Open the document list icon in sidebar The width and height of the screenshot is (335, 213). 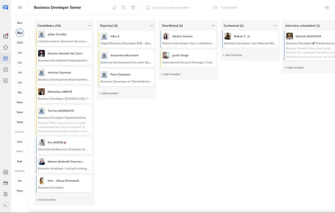(6, 80)
